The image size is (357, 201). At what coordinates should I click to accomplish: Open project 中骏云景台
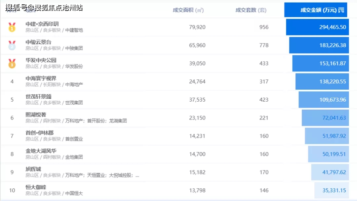[38, 42]
